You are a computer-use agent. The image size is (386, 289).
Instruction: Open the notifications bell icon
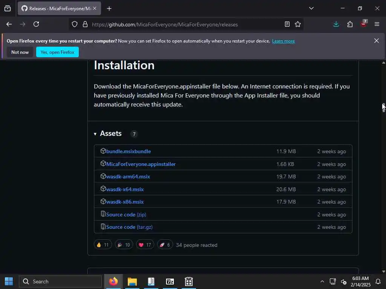378,281
